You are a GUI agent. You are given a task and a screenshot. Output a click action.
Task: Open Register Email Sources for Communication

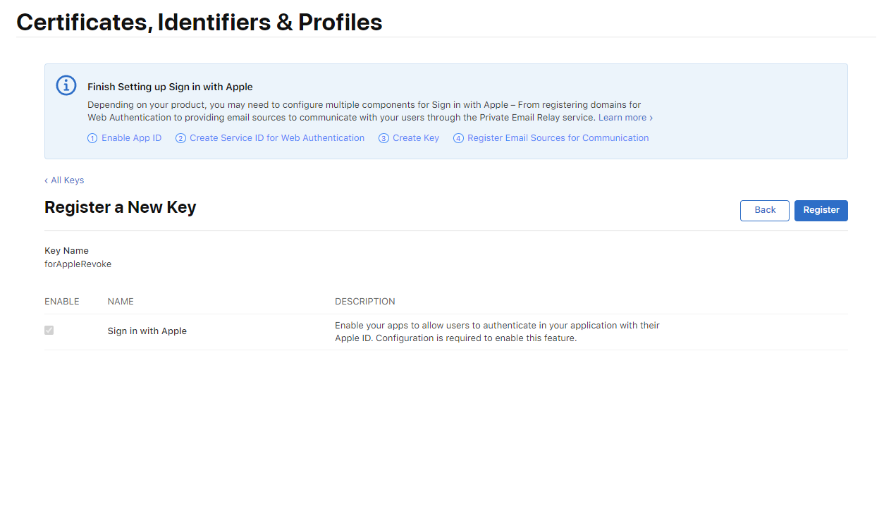pos(558,138)
